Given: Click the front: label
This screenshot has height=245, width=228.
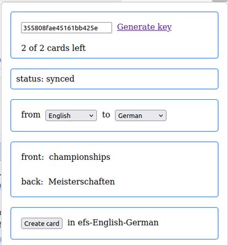Looking at the screenshot, I should [32, 157].
